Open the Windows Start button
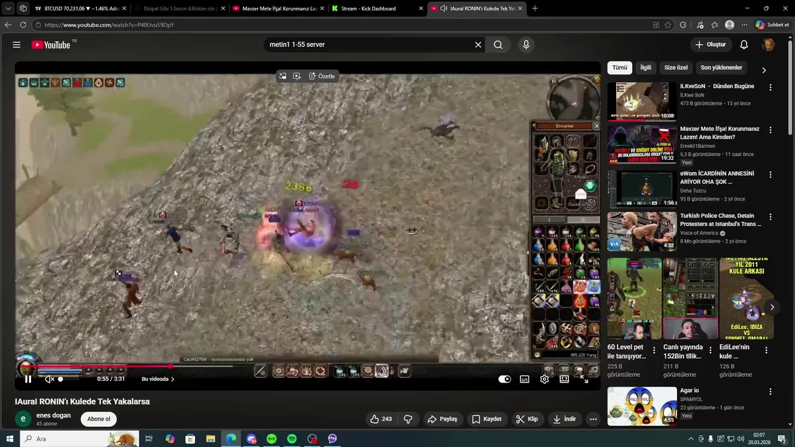 click(9, 439)
